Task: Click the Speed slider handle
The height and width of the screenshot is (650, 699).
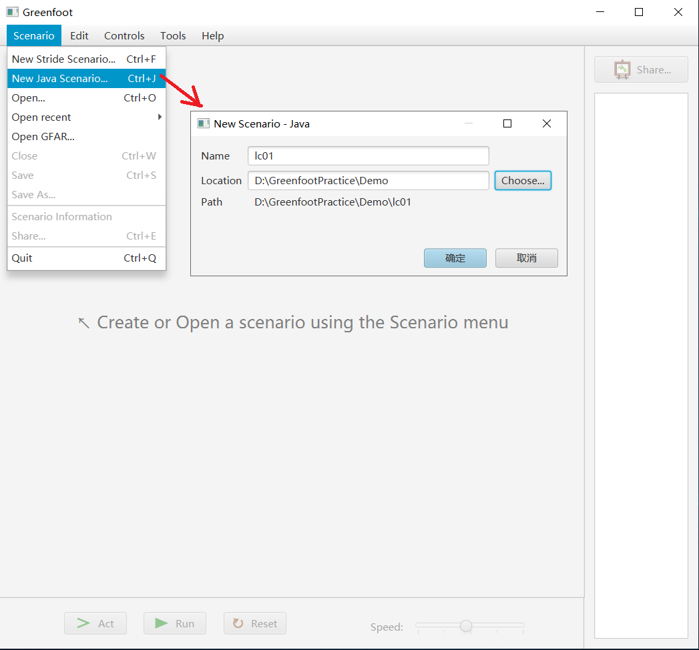Action: (x=466, y=625)
